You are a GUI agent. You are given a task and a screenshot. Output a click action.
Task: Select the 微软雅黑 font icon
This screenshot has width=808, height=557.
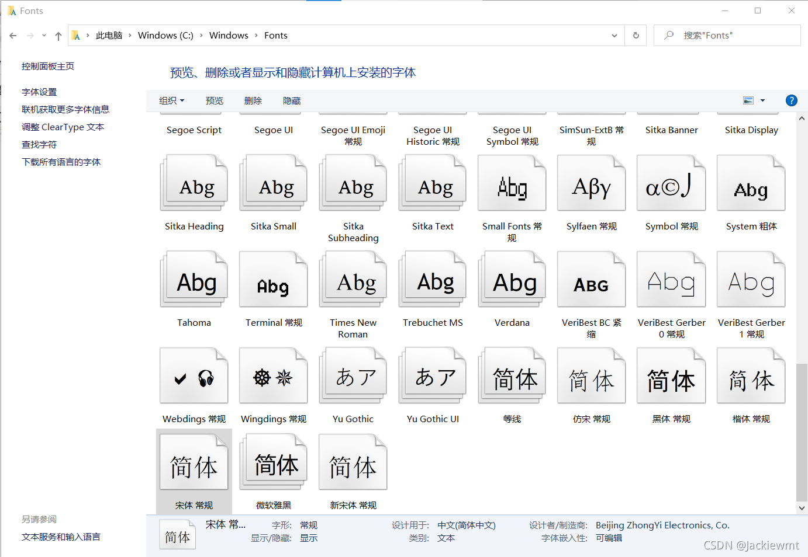(274, 462)
